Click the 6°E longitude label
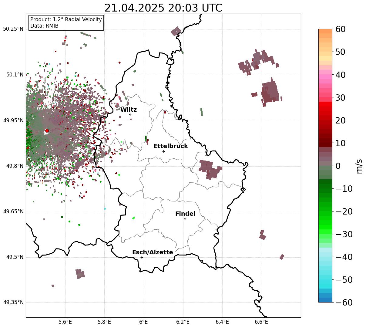The width and height of the screenshot is (366, 328). pos(144,322)
